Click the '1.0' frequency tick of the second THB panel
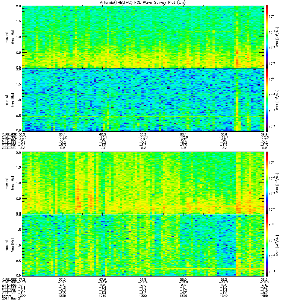The width and height of the screenshot is (282, 301). [x=18, y=100]
